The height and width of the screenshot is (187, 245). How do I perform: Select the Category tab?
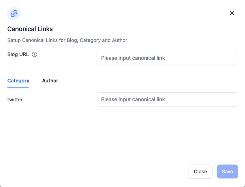[x=18, y=81]
